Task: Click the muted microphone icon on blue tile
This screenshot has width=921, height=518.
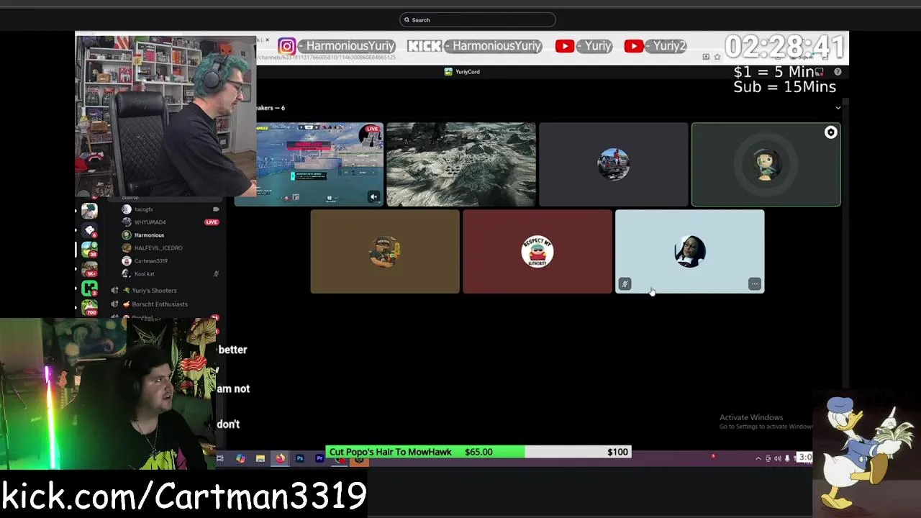Action: coord(625,284)
